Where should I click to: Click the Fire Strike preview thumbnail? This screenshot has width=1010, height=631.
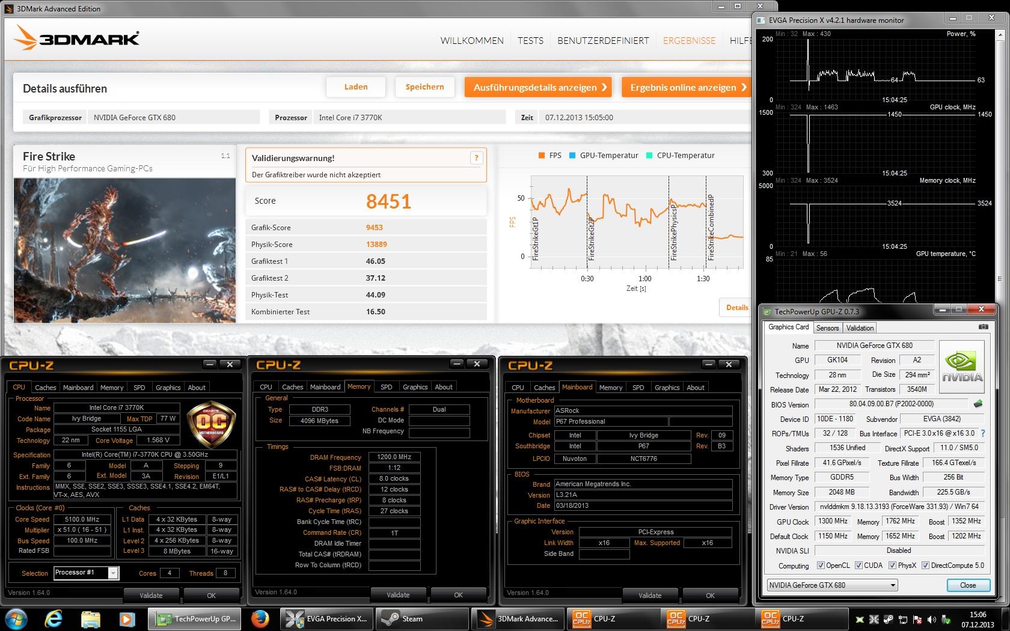pyautogui.click(x=124, y=250)
